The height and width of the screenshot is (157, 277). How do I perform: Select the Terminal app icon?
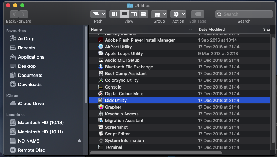101,147
